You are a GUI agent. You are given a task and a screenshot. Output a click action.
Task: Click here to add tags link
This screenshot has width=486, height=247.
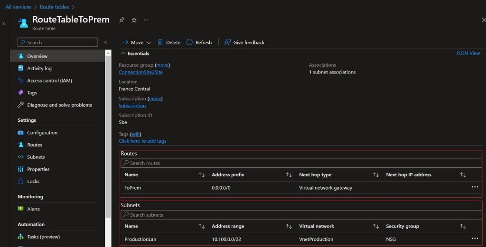pyautogui.click(x=142, y=141)
